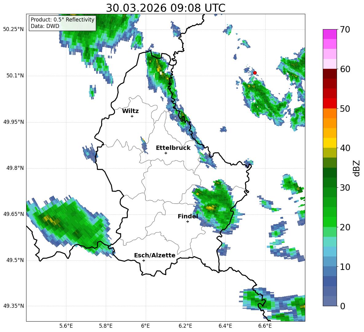
Task: Click the 30 tick on the colorbar
Action: (345, 188)
